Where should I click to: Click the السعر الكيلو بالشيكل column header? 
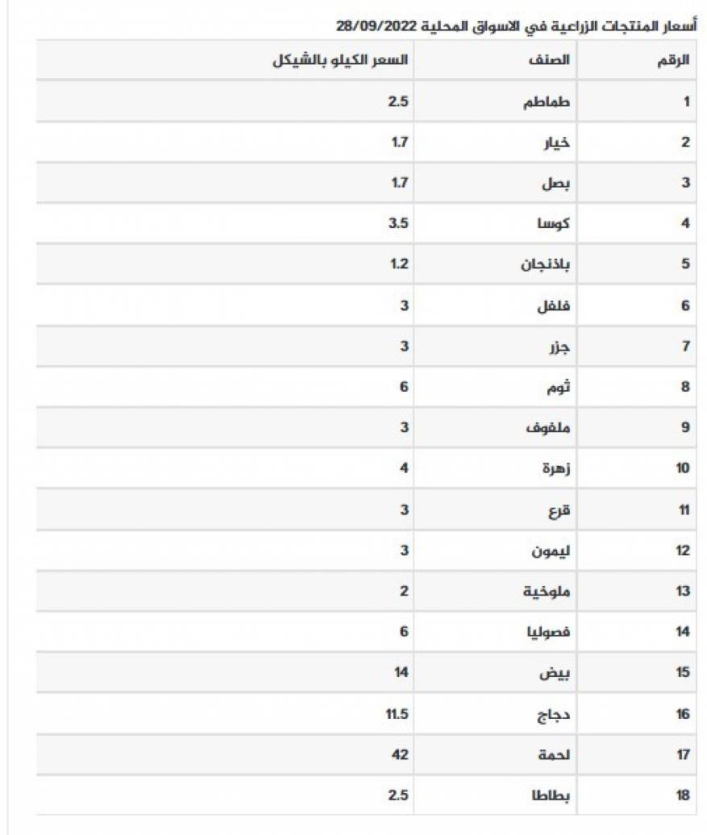tap(340, 60)
